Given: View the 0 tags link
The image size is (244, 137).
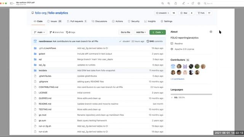Looking at the screenshot, I should 71,32.
